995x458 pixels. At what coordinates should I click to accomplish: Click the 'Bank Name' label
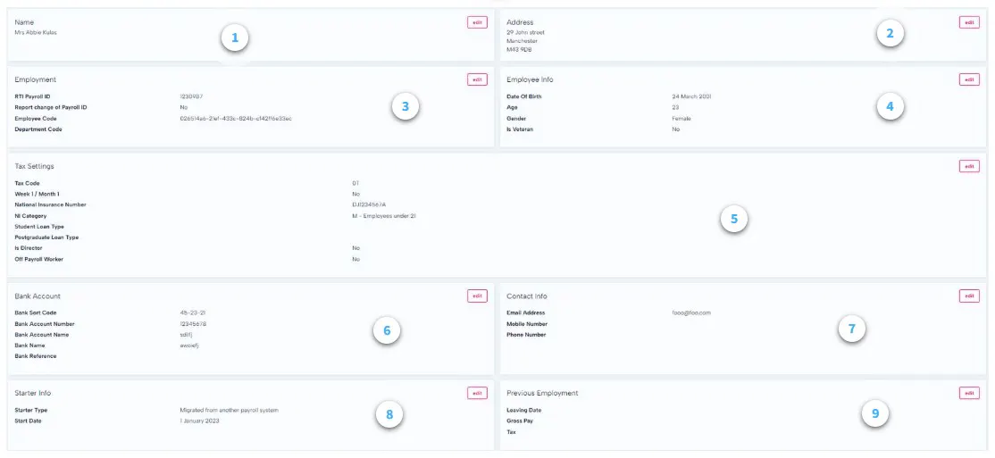(30, 346)
